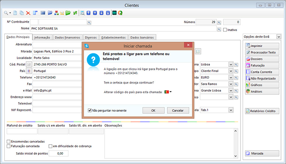The height and width of the screenshot is (164, 286).
Task: Click the green refresh arrows icon
Action: [75, 13]
